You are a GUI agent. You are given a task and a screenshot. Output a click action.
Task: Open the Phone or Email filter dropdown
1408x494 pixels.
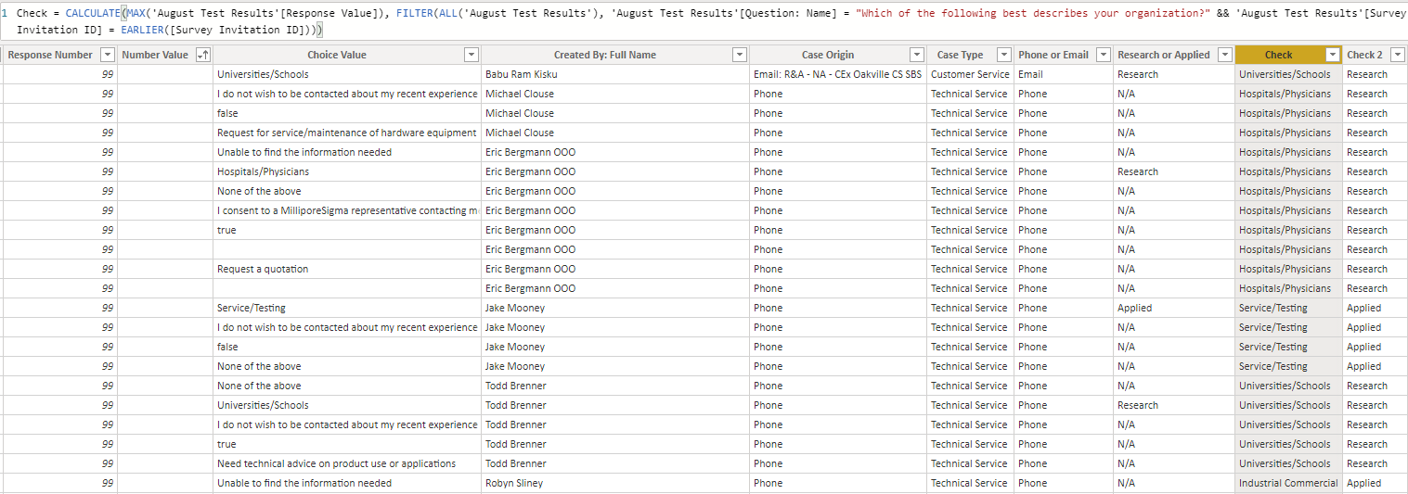click(x=1104, y=55)
